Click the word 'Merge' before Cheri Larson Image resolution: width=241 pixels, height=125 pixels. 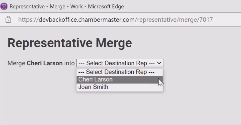coord(16,64)
